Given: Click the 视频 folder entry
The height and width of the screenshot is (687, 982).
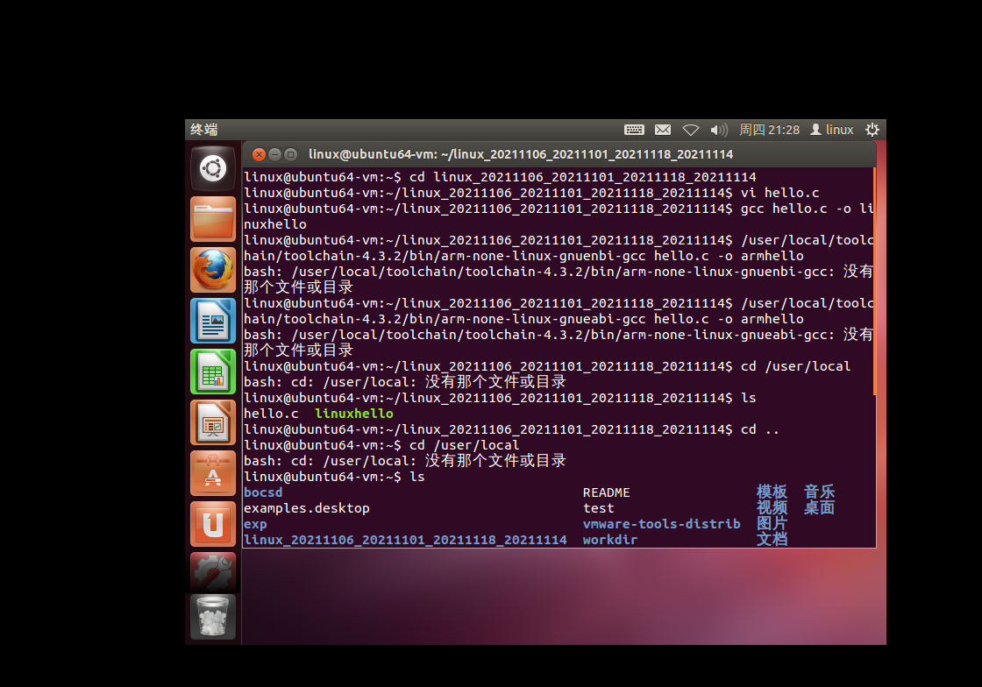Looking at the screenshot, I should click(772, 507).
